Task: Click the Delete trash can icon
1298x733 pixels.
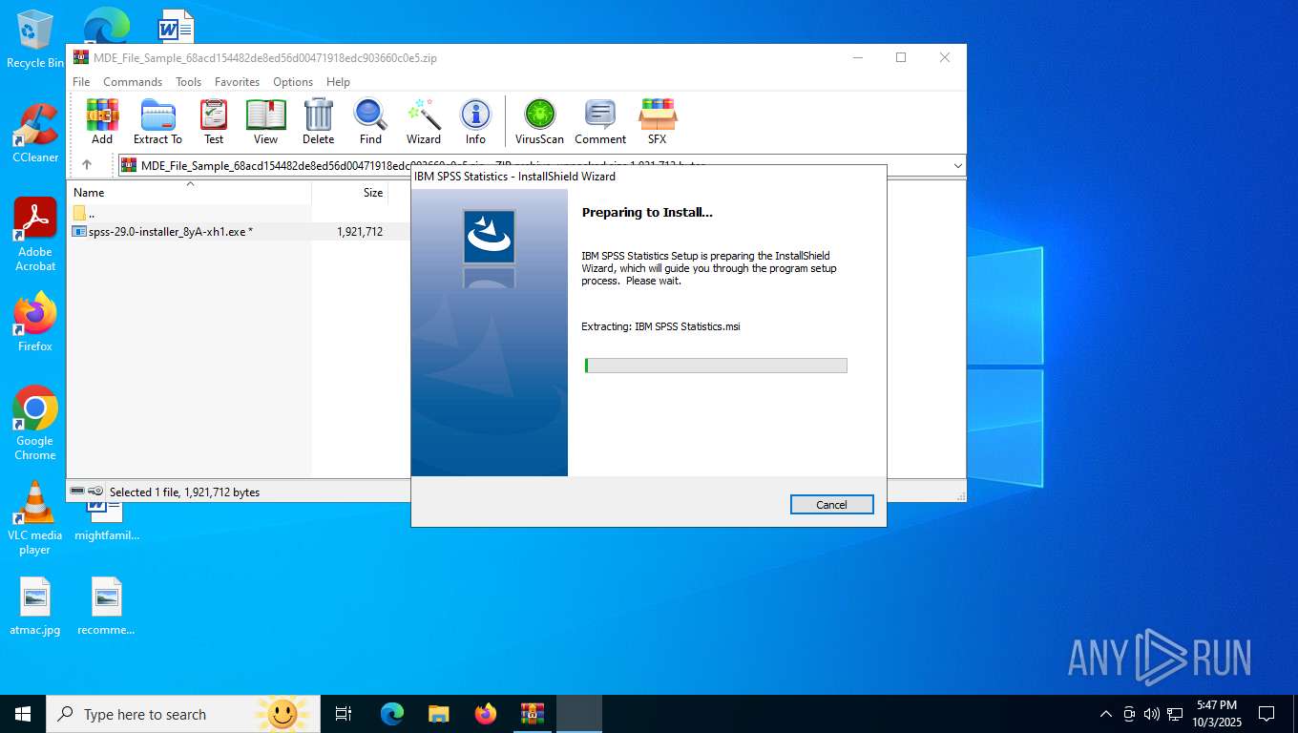Action: pos(318,121)
